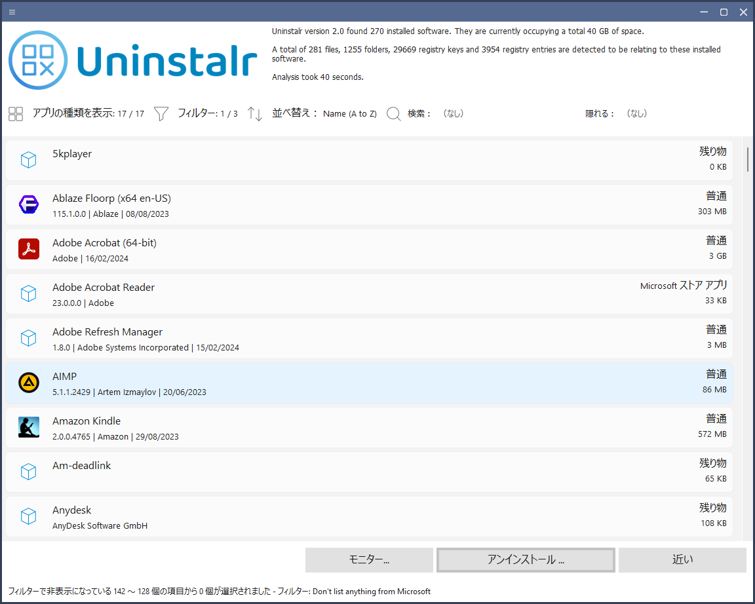Click the Ablaze Floorp app icon
755x604 pixels.
coord(28,204)
